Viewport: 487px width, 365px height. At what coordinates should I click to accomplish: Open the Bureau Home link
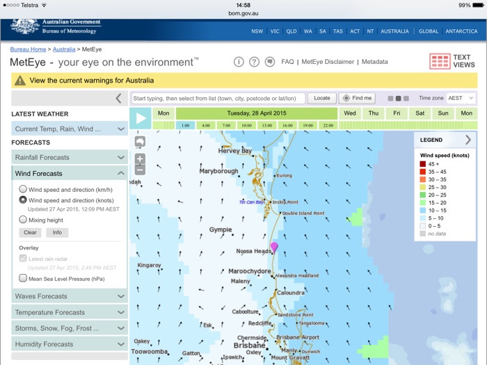tap(28, 49)
